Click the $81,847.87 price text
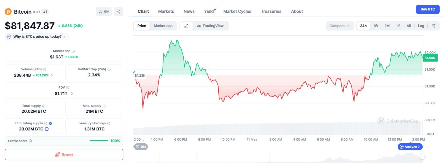Image resolution: width=444 pixels, height=165 pixels. coord(30,26)
